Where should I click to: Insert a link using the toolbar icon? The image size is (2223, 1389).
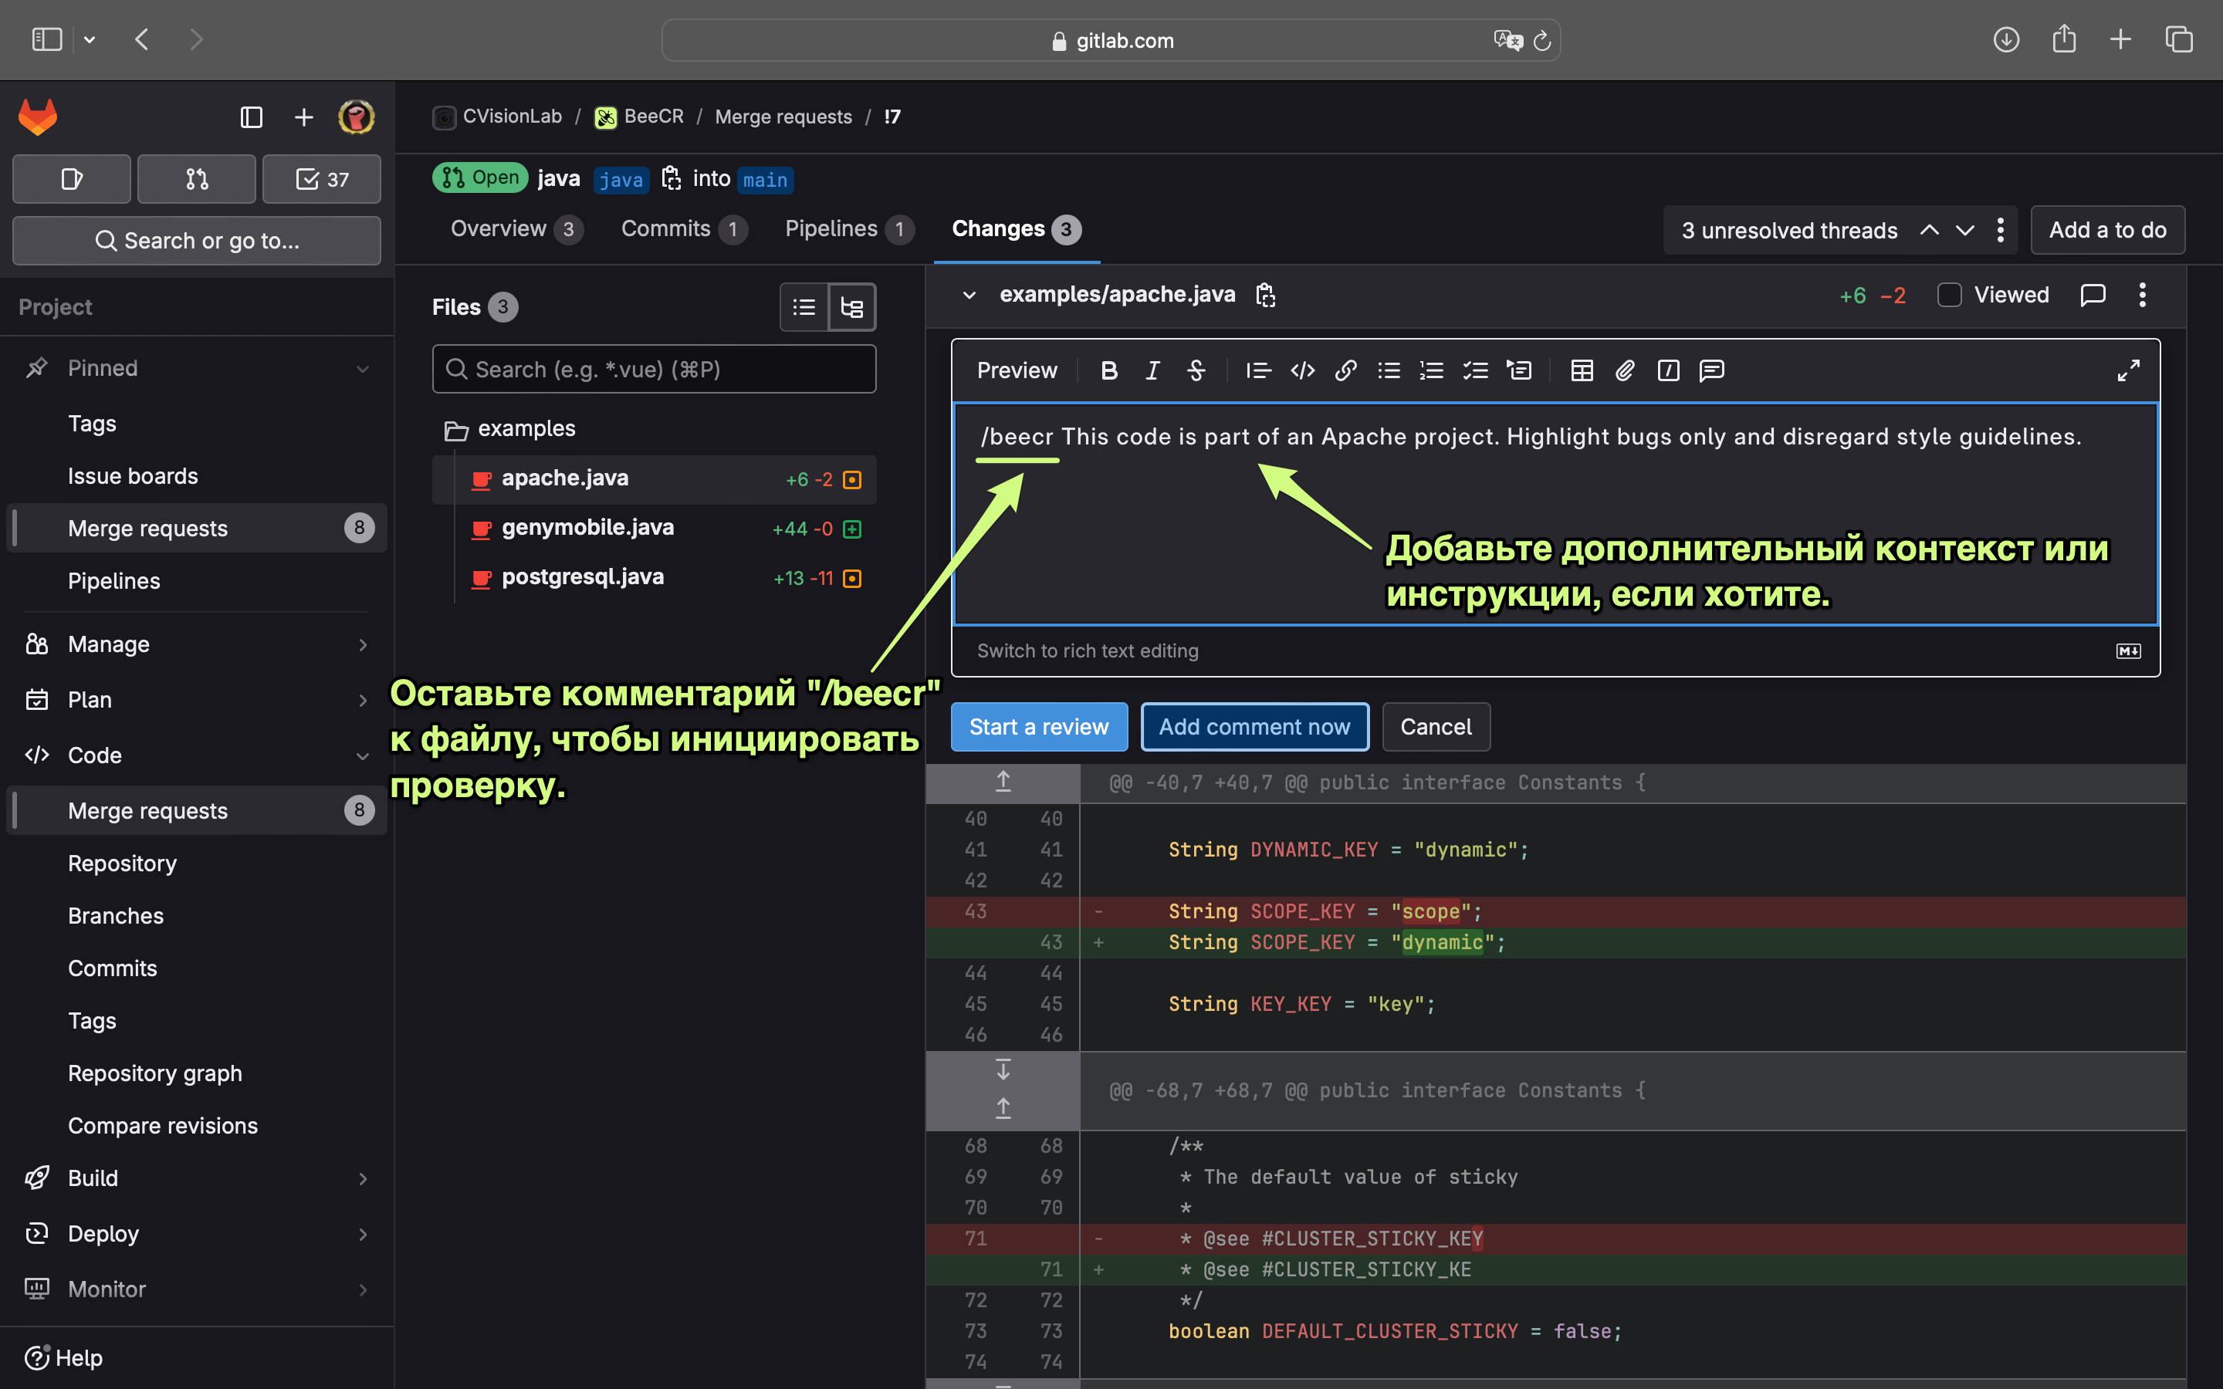coord(1345,370)
